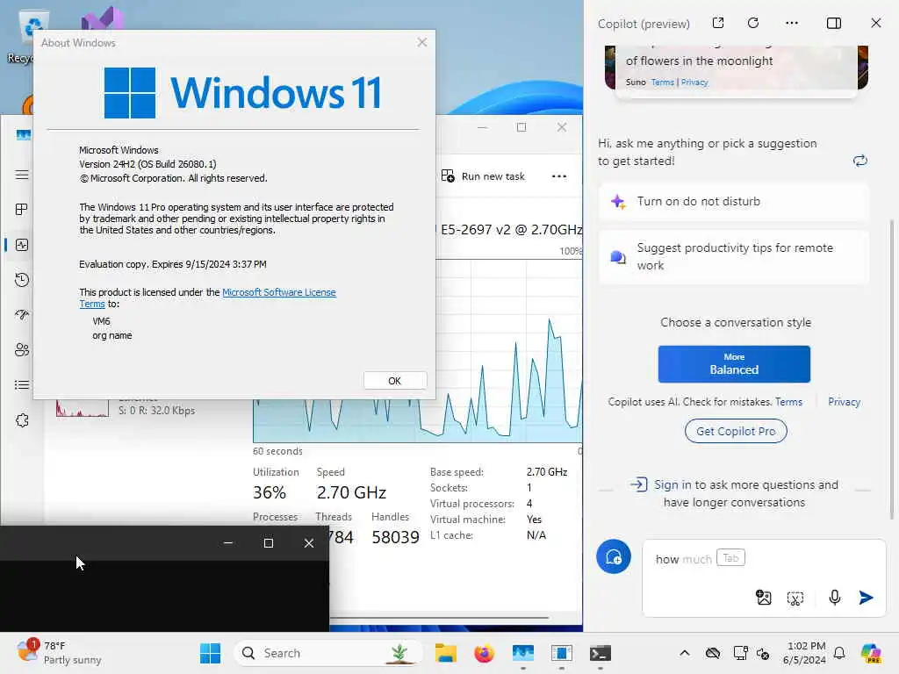Open Users page icon in Task Manager
899x674 pixels.
click(22, 349)
